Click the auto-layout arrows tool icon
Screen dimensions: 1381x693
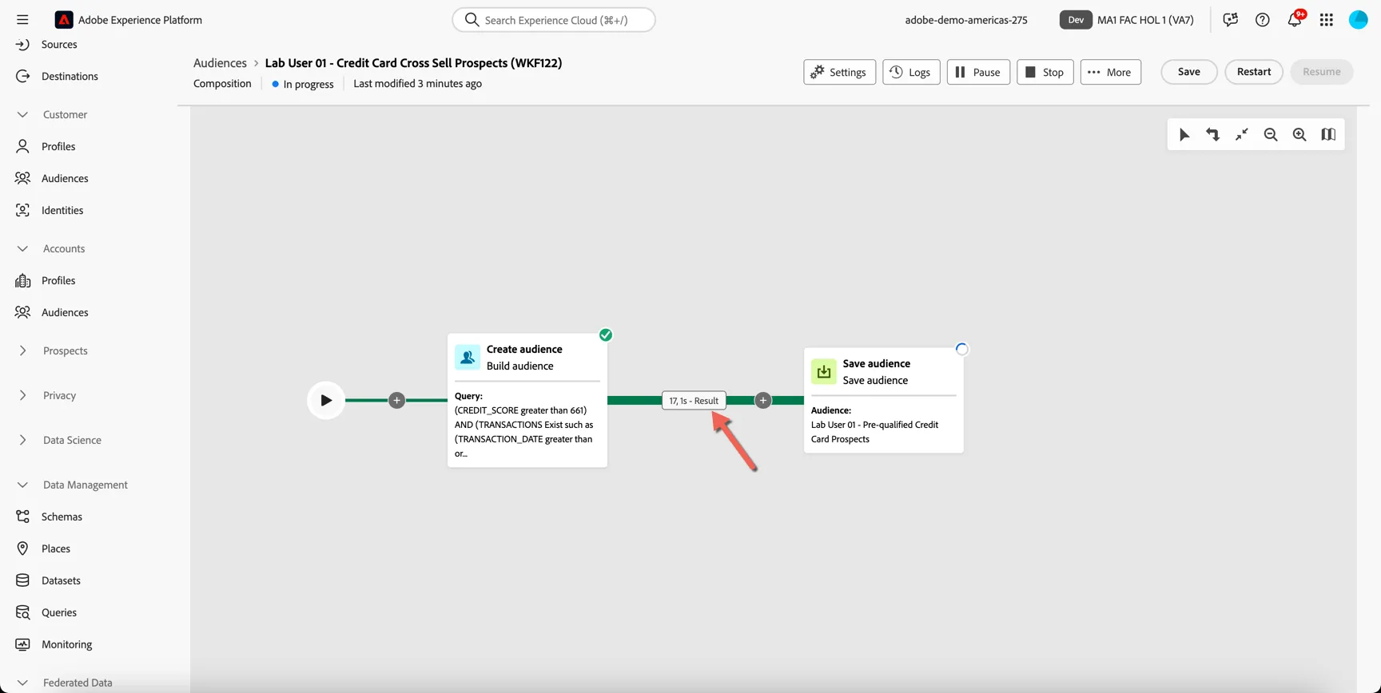(x=1213, y=135)
